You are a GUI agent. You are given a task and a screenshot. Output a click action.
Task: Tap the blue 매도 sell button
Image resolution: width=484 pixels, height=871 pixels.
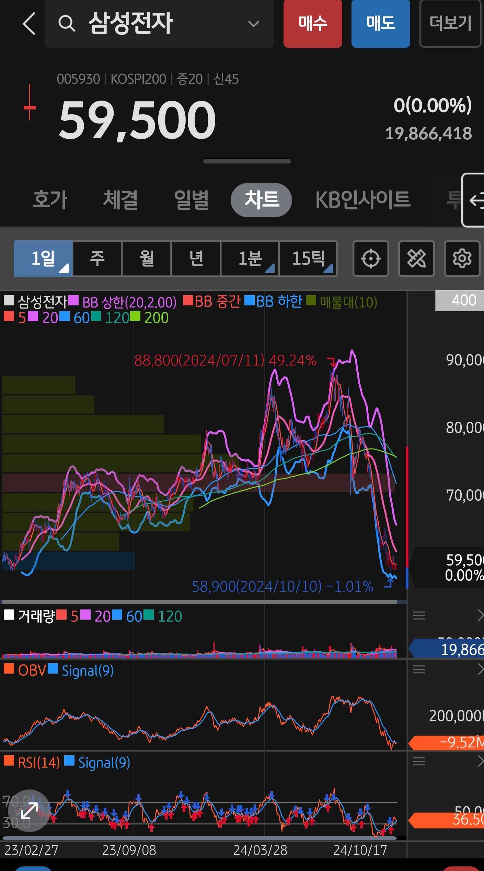pos(381,24)
